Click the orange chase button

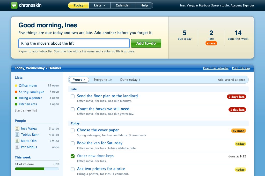click(x=211, y=43)
